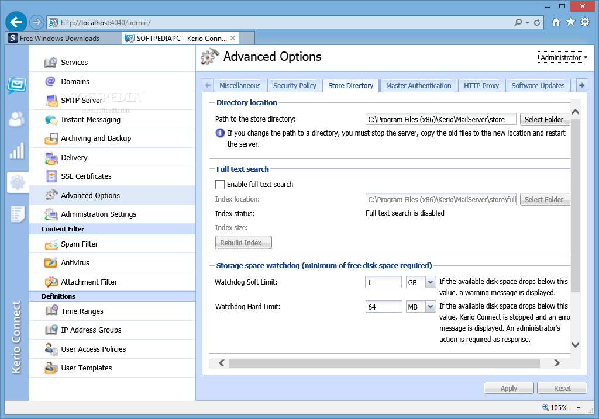Viewport: 599px width, 419px height.
Task: Click the Archiving and Backup icon
Action: 51,138
